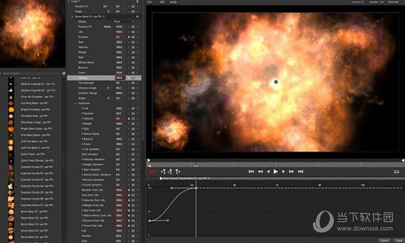Select Boom Blast 02 emitter

tap(34, 218)
